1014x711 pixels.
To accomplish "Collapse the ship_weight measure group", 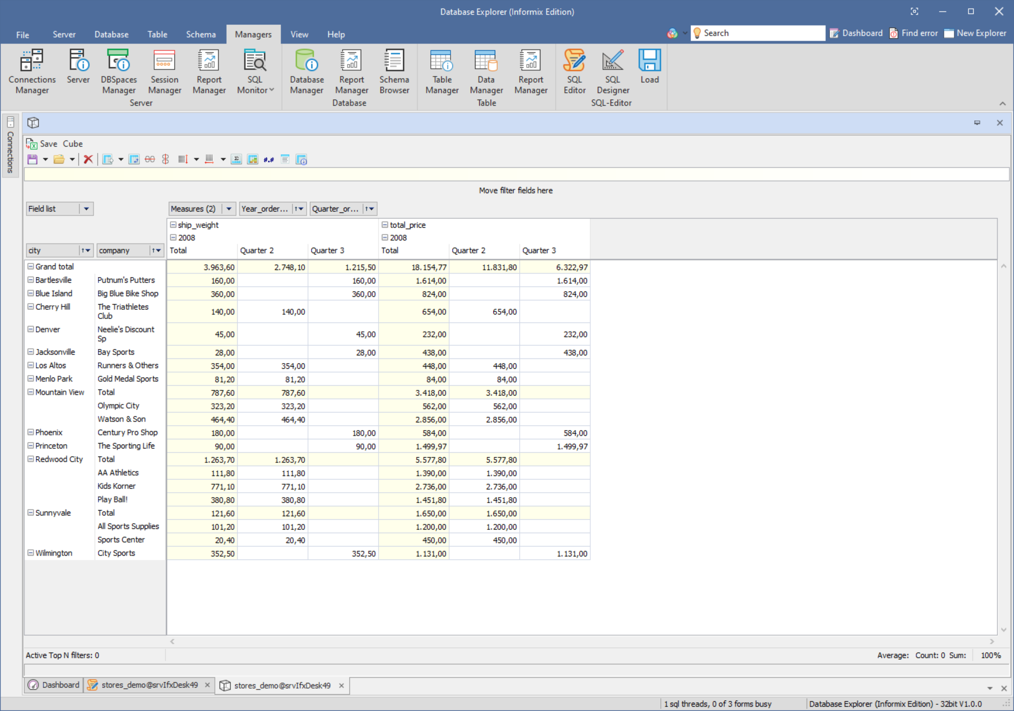I will point(173,225).
